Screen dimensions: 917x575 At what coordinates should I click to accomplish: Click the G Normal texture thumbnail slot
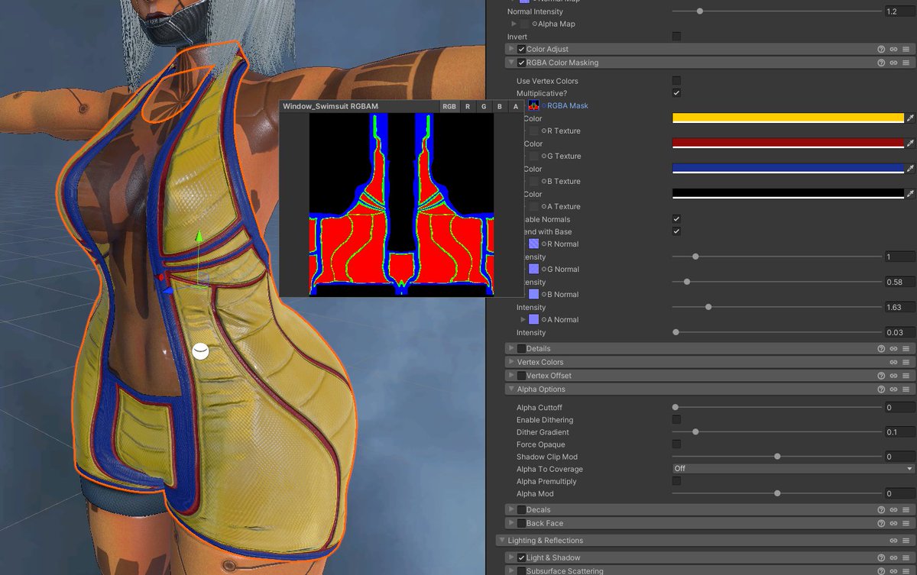tap(533, 269)
